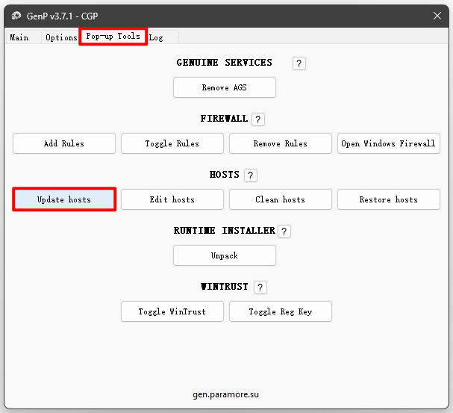453x413 pixels.
Task: Open the Firewall help question mark
Action: click(258, 119)
